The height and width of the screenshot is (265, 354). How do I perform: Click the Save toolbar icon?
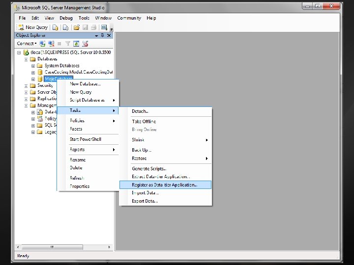pos(85,27)
